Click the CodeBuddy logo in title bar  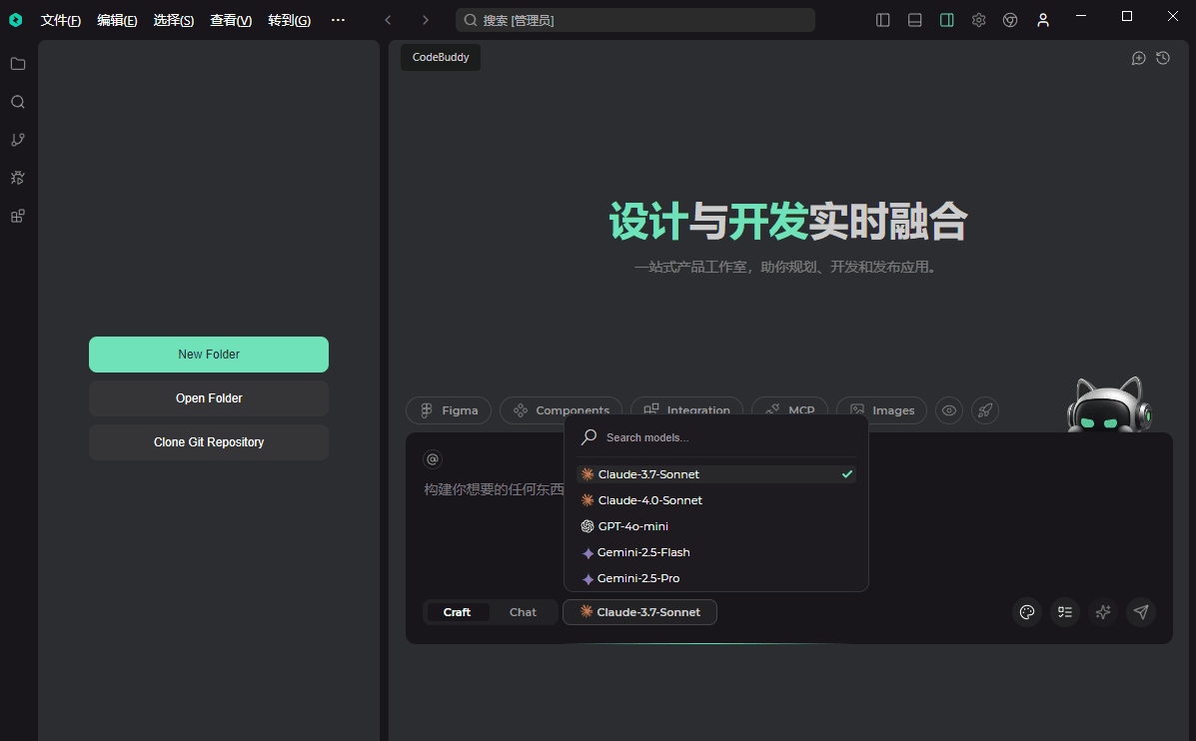coord(15,20)
